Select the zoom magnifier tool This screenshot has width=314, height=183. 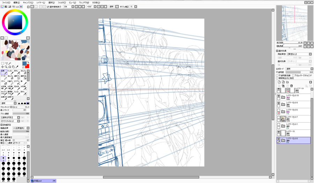[6, 67]
